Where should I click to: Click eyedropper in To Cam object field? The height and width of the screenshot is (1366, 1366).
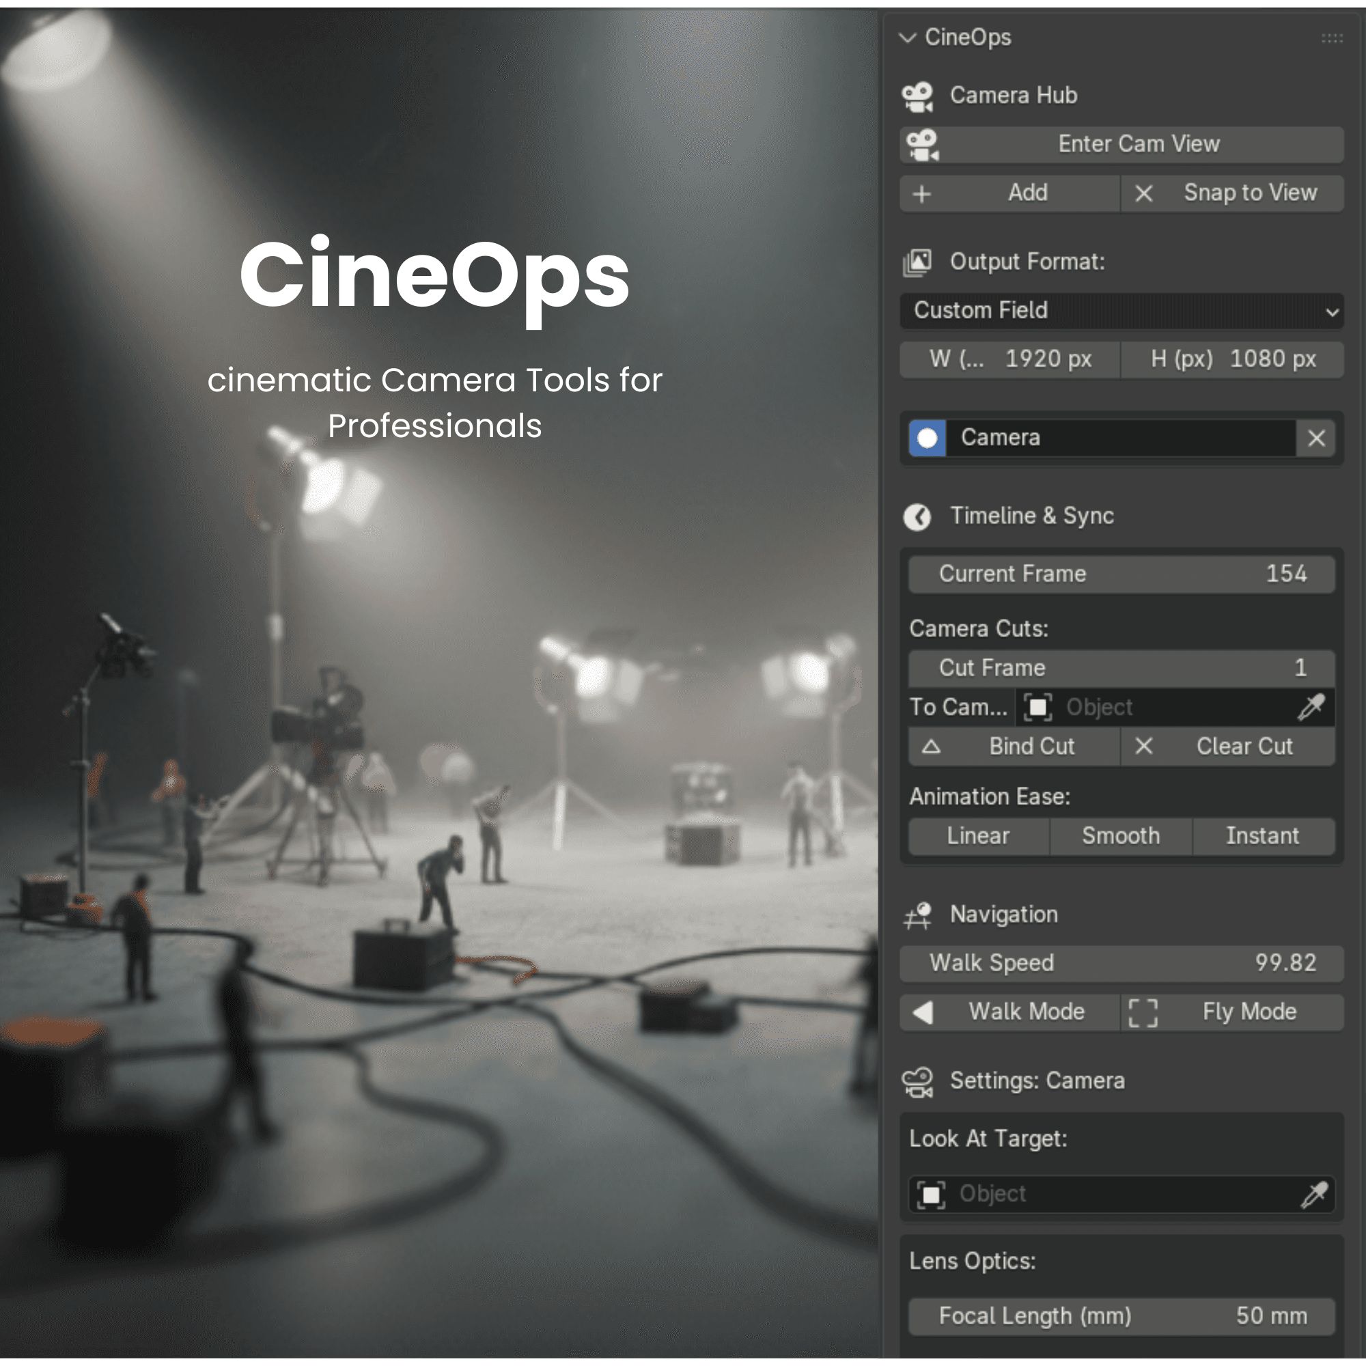[x=1311, y=707]
